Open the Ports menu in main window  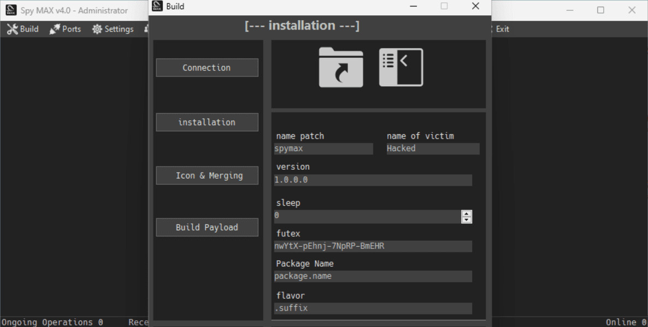pyautogui.click(x=66, y=29)
